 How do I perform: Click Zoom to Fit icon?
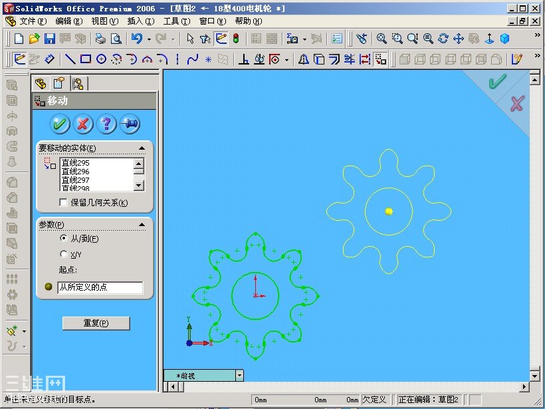381,39
